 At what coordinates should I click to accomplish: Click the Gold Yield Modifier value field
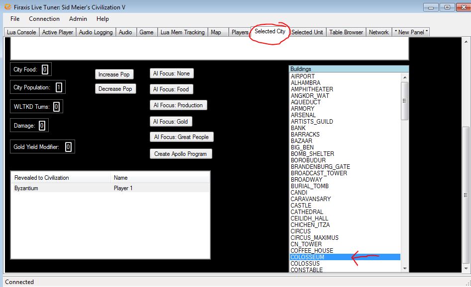pos(68,147)
